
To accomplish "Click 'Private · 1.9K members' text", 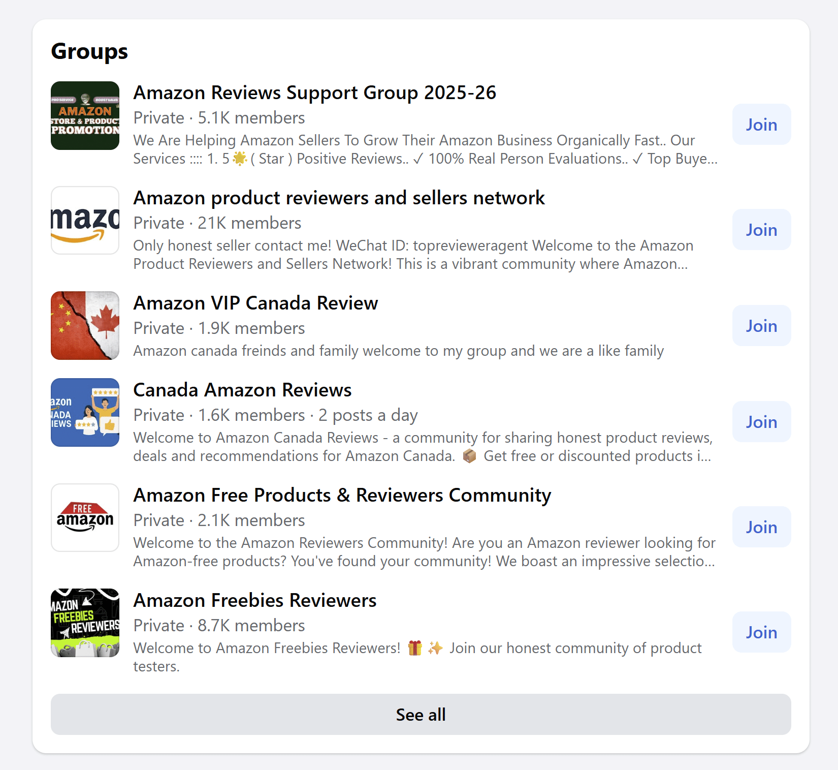I will (x=219, y=328).
